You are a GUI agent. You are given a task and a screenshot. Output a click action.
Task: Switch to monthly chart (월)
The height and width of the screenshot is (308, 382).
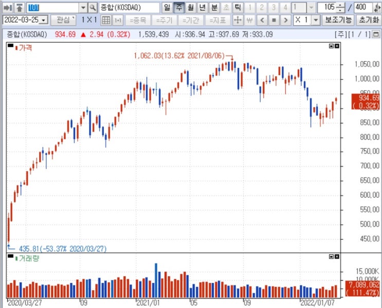point(191,8)
